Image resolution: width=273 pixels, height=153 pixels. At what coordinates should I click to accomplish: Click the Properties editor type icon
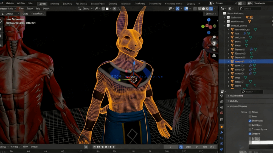[223, 92]
